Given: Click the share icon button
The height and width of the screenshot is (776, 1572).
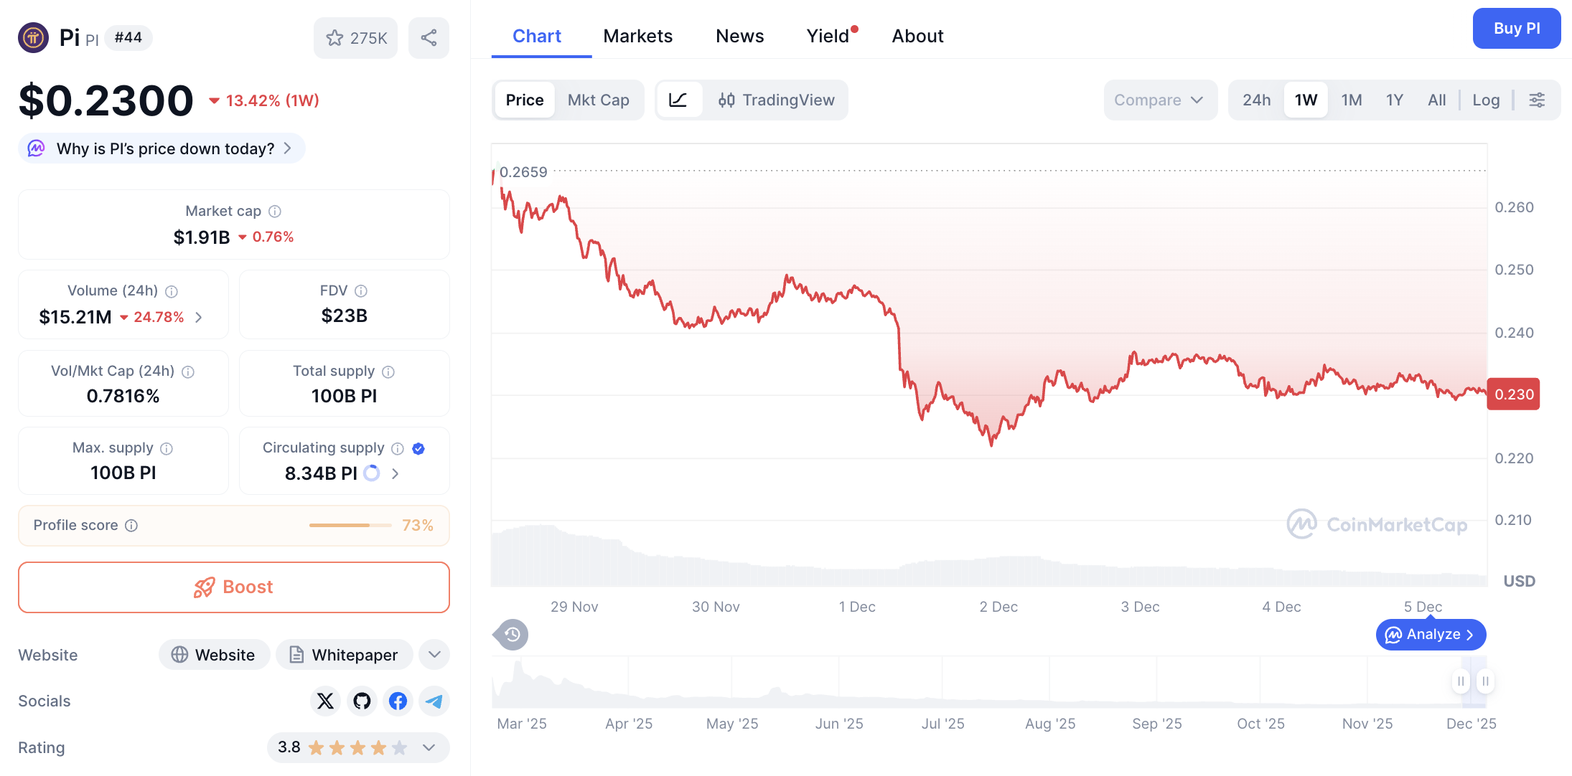Looking at the screenshot, I should pyautogui.click(x=429, y=38).
